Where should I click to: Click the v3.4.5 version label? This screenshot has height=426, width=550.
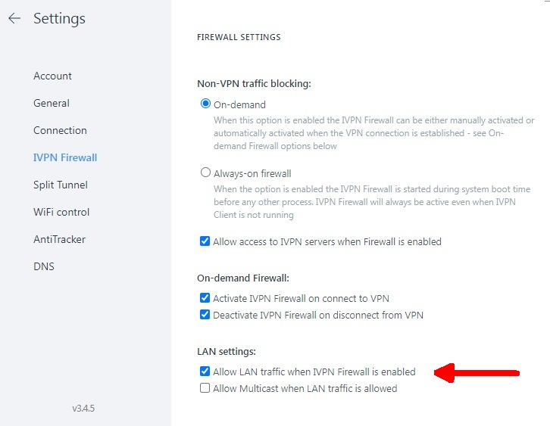[83, 409]
